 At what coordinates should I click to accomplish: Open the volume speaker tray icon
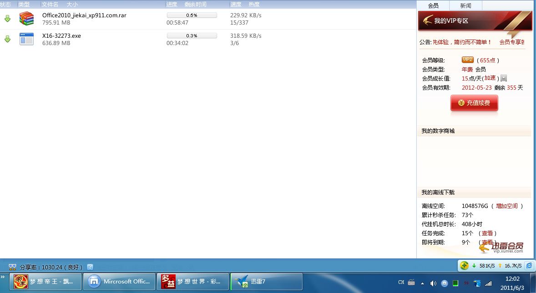tap(433, 283)
